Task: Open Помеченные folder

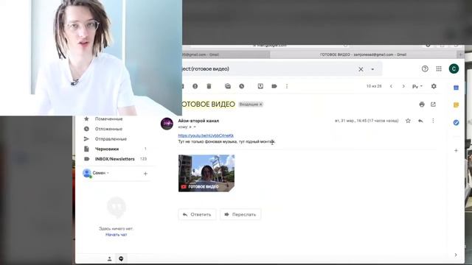Action: (108, 119)
